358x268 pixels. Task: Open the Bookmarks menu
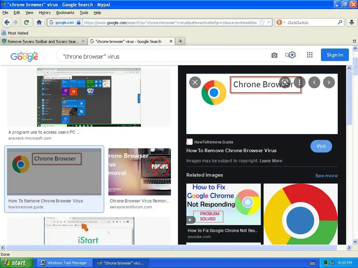[65, 13]
